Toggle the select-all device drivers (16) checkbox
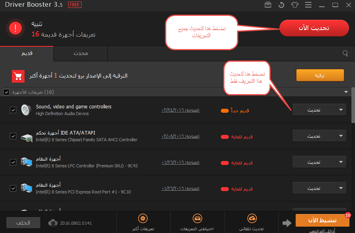Screen dimensions: 355x233 6,92
